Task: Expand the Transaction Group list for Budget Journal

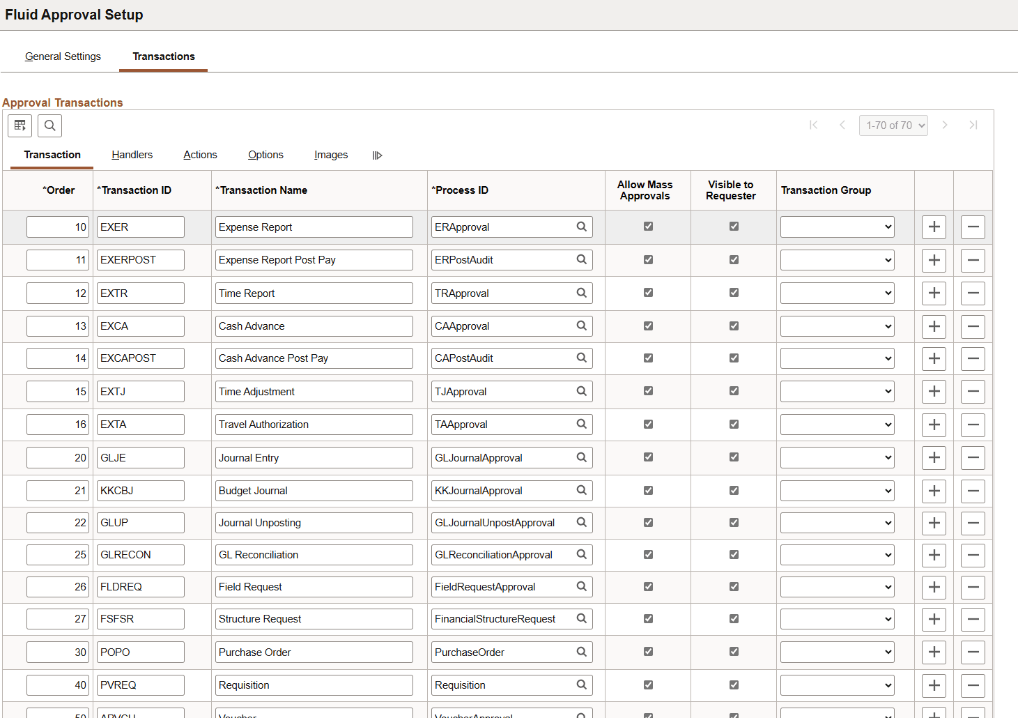Action: [x=837, y=490]
